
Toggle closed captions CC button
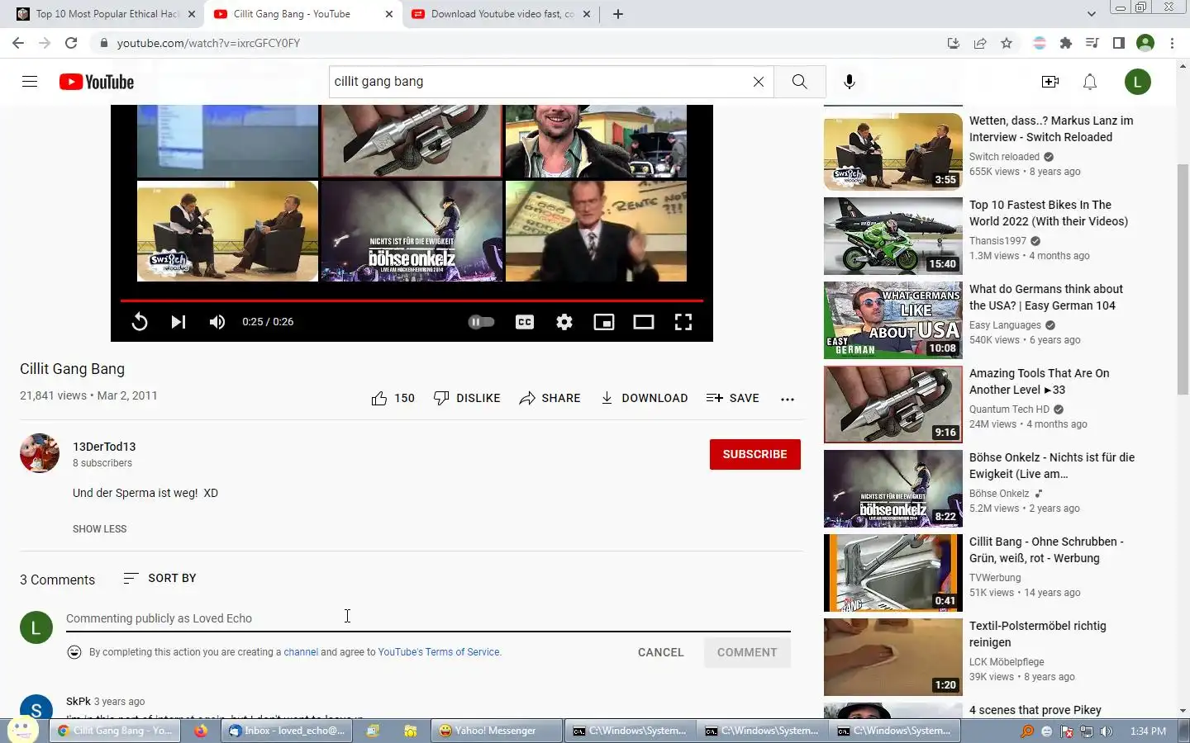525,322
